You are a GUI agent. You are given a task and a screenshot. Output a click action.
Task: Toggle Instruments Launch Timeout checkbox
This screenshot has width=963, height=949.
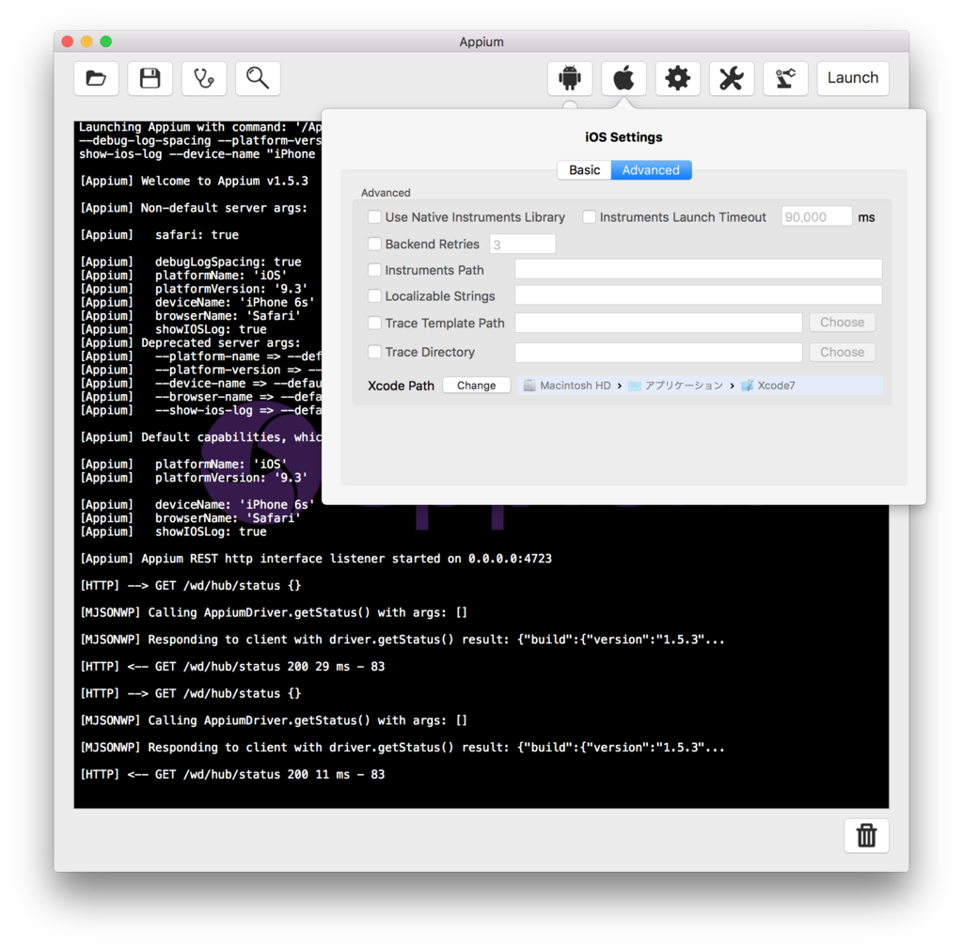[589, 217]
